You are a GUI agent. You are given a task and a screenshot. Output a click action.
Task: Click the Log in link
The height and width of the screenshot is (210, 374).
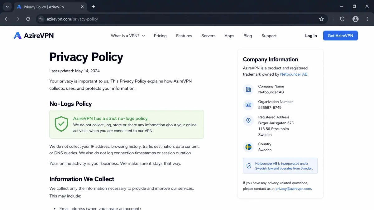[x=311, y=36]
